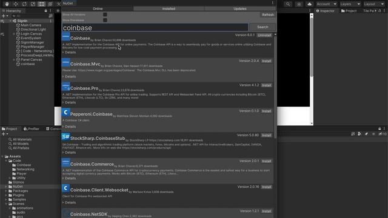Open the lighting sun icon in top toolbar

299,4
